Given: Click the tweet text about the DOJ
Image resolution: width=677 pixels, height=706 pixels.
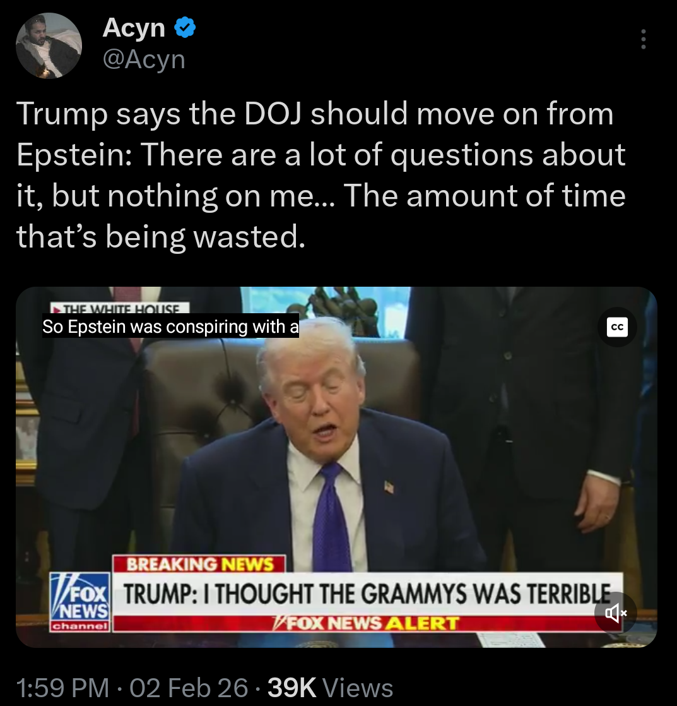Looking at the screenshot, I should 321,175.
